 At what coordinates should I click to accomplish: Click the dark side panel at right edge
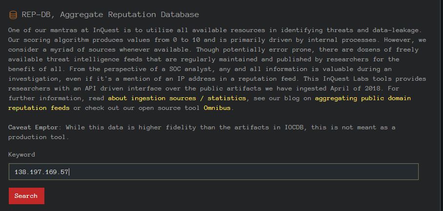click(439, 105)
